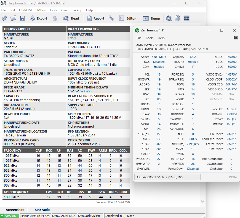Click the CRC OK status indicator
The height and width of the screenshot is (218, 240).
(x=9, y=216)
